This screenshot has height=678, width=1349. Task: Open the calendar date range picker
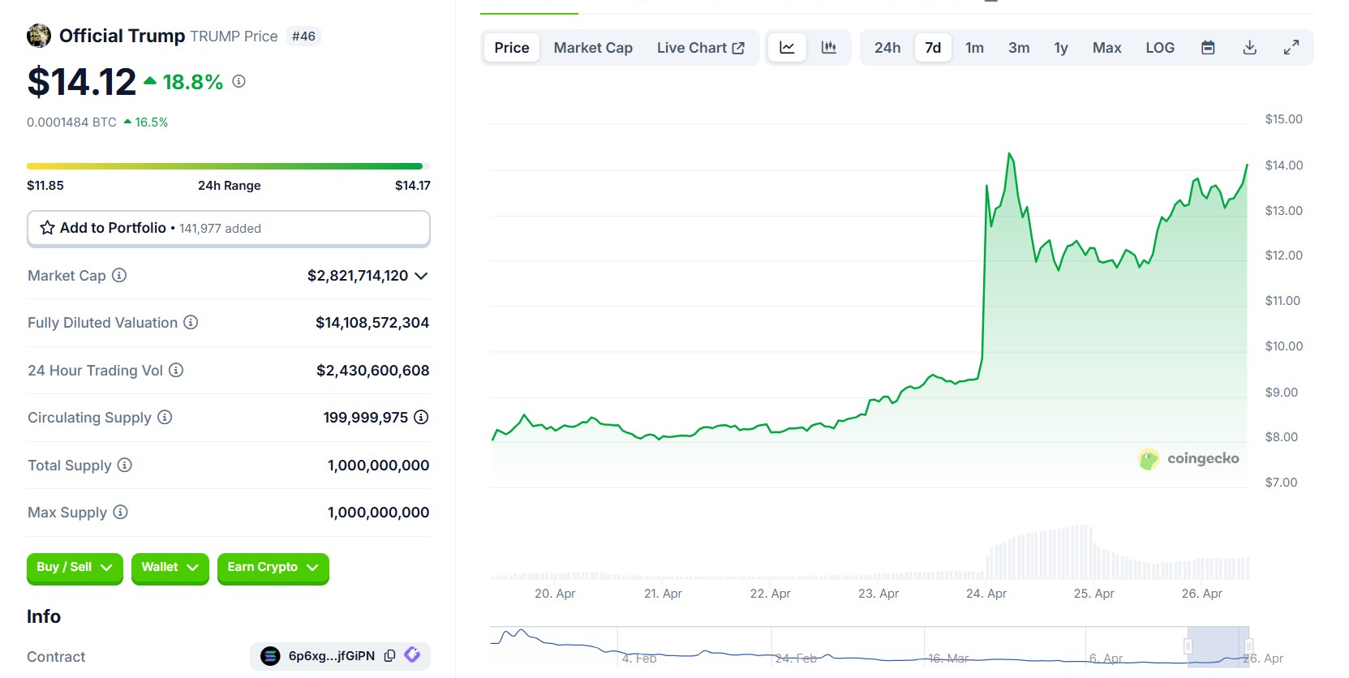click(1208, 48)
